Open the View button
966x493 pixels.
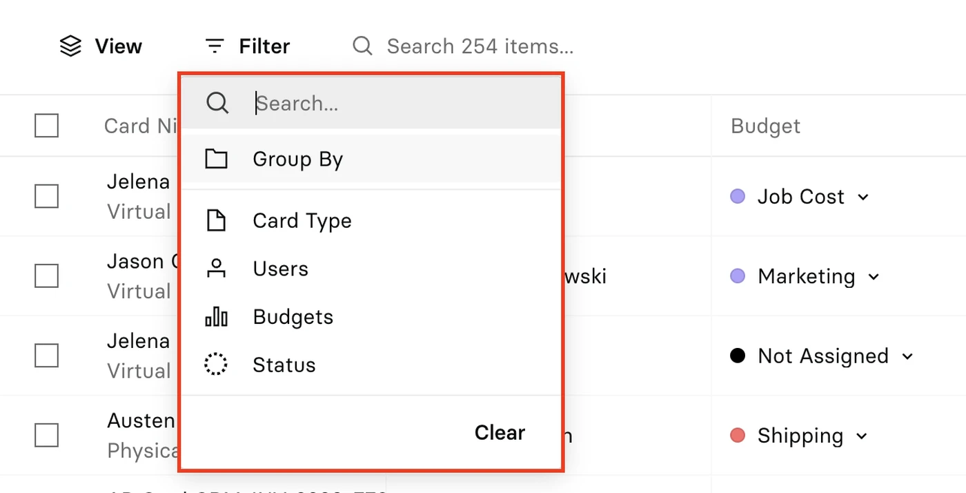coord(101,46)
